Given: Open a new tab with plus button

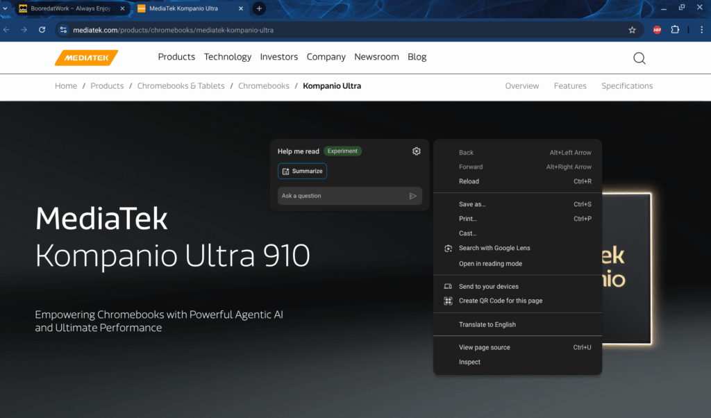Looking at the screenshot, I should pyautogui.click(x=259, y=8).
